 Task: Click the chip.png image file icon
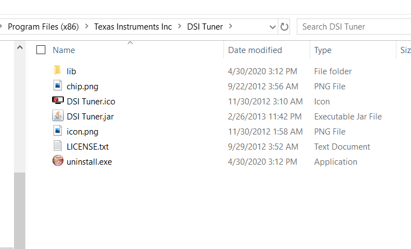tap(58, 86)
